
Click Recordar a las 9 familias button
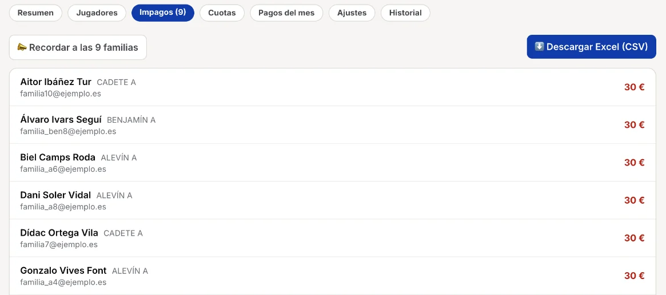78,47
